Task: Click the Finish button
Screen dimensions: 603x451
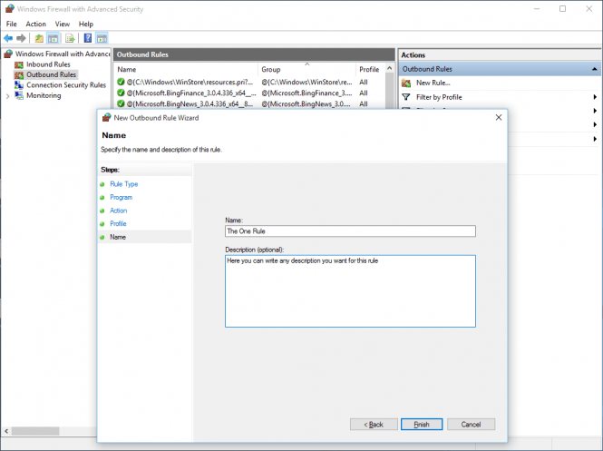Action: pyautogui.click(x=421, y=424)
